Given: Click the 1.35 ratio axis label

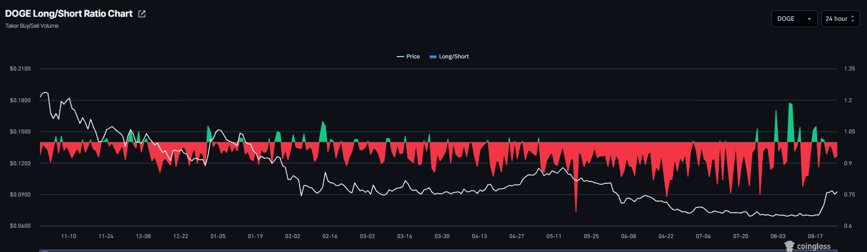Looking at the screenshot, I should coord(850,69).
